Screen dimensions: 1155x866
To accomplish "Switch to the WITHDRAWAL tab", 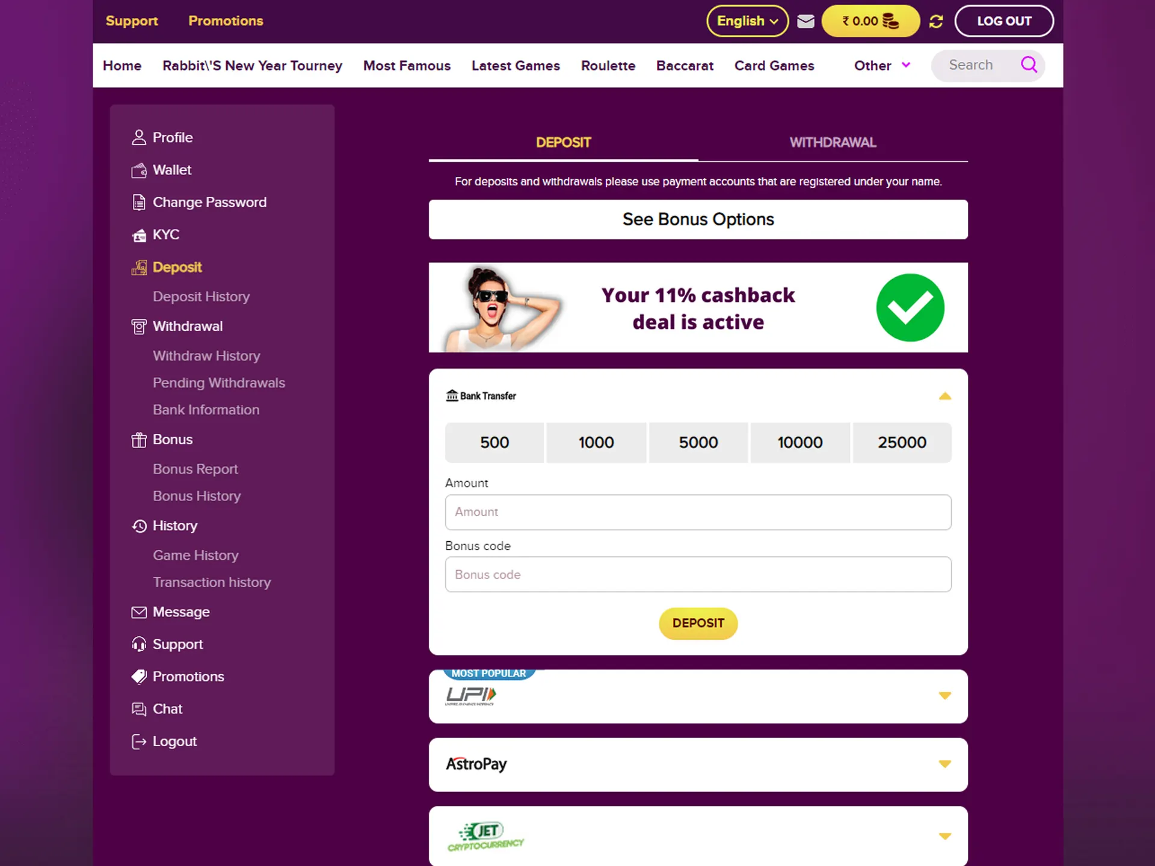I will (x=833, y=142).
